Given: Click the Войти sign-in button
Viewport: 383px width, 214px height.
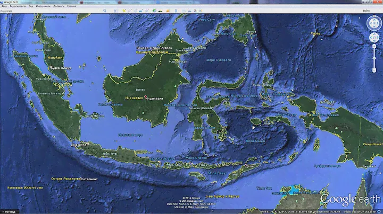Looking at the screenshot, I should (374, 11).
